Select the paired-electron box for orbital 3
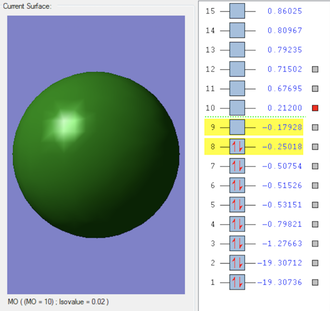The height and width of the screenshot is (311, 330). point(237,244)
